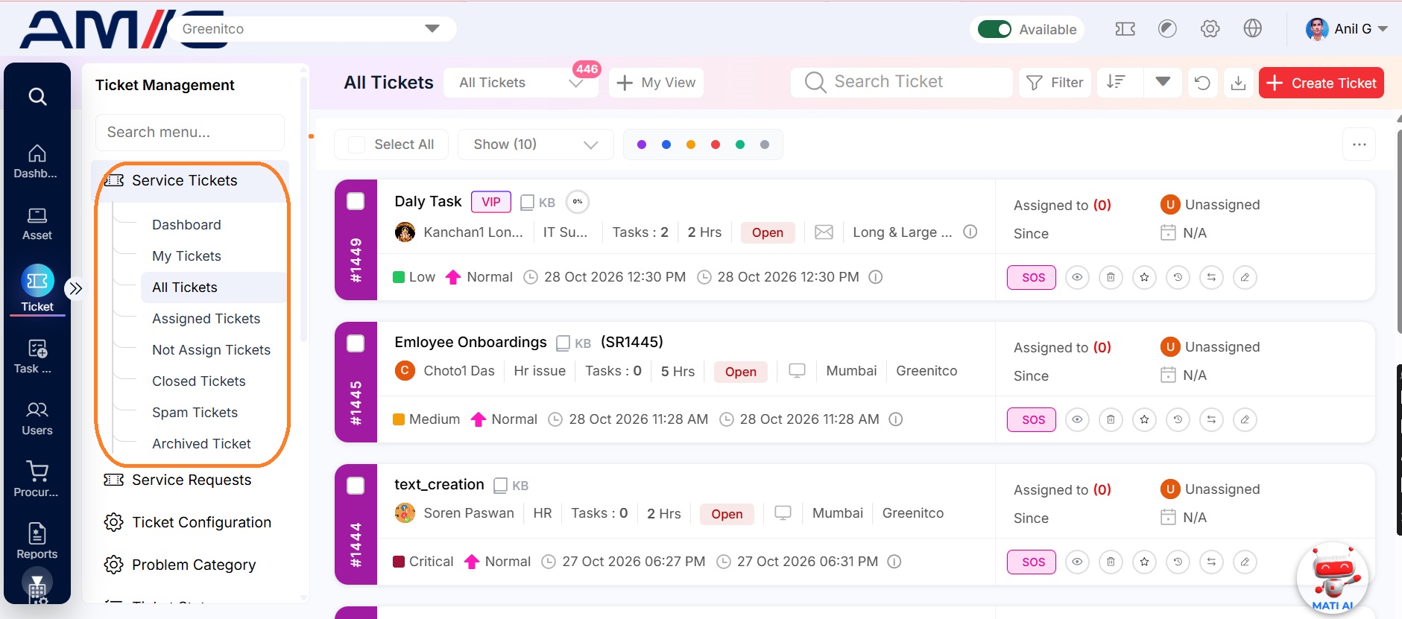Click SOS button on ticket #1445
1402x619 pixels.
coord(1032,419)
